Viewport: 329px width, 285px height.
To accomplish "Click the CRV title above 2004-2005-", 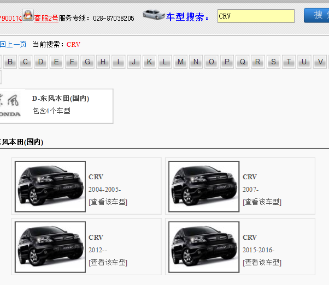I will click(96, 177).
